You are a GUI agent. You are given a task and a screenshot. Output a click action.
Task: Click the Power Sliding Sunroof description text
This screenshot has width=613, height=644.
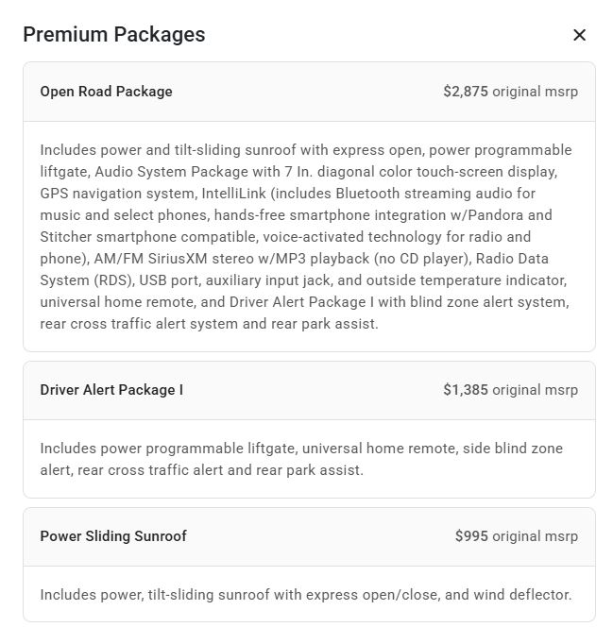306,595
